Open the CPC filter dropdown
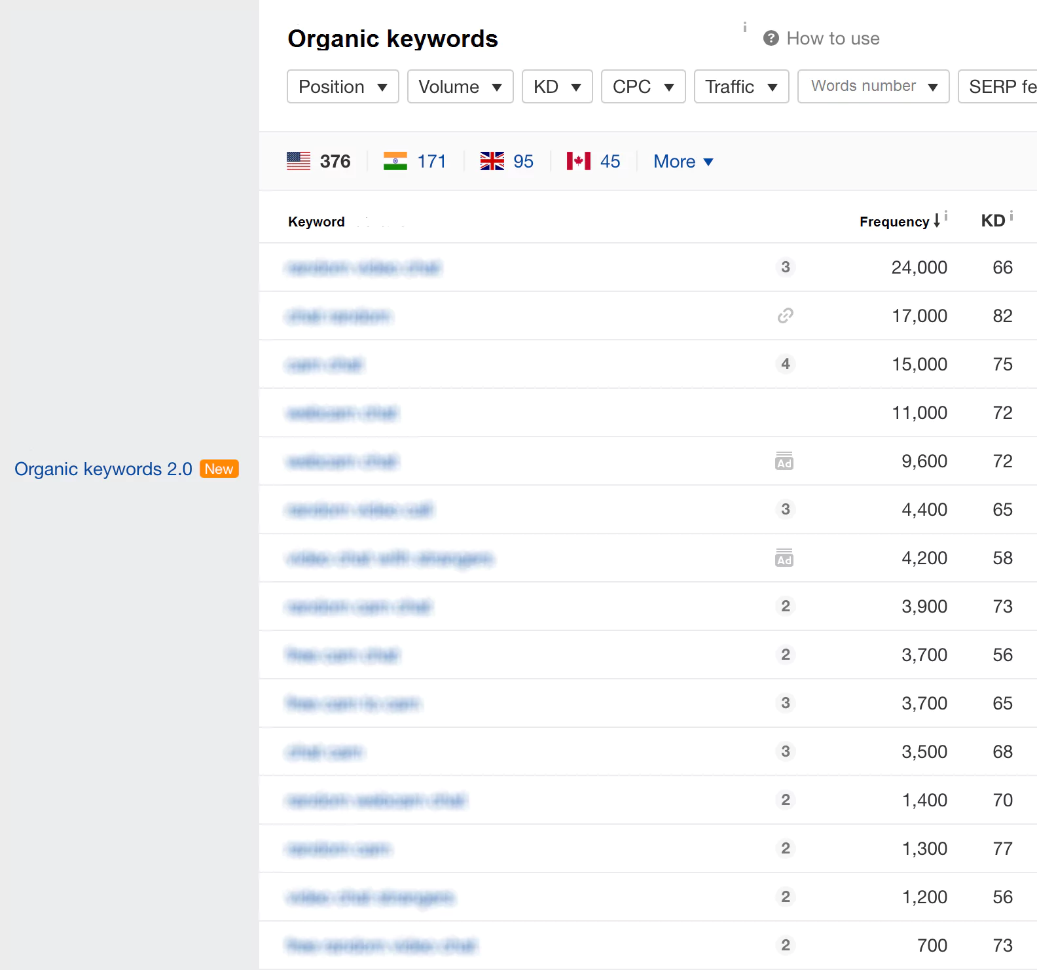This screenshot has height=970, width=1037. coord(642,87)
